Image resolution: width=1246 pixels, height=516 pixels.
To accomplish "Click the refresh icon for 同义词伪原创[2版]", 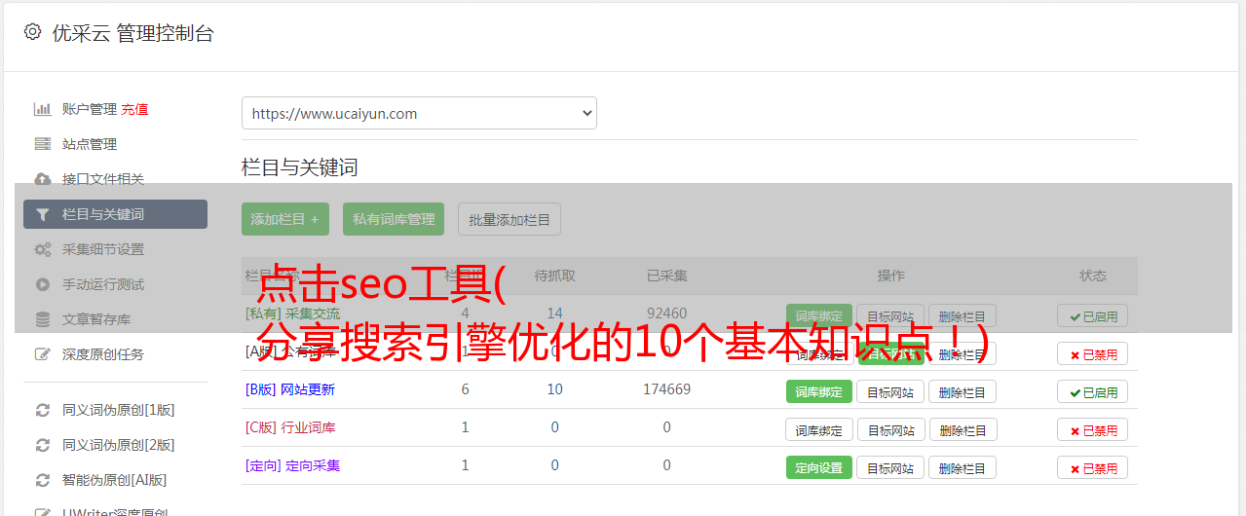I will point(42,445).
